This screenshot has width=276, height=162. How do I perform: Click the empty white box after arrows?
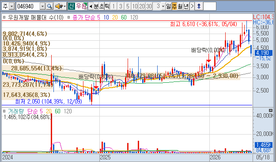[x=210, y=6]
